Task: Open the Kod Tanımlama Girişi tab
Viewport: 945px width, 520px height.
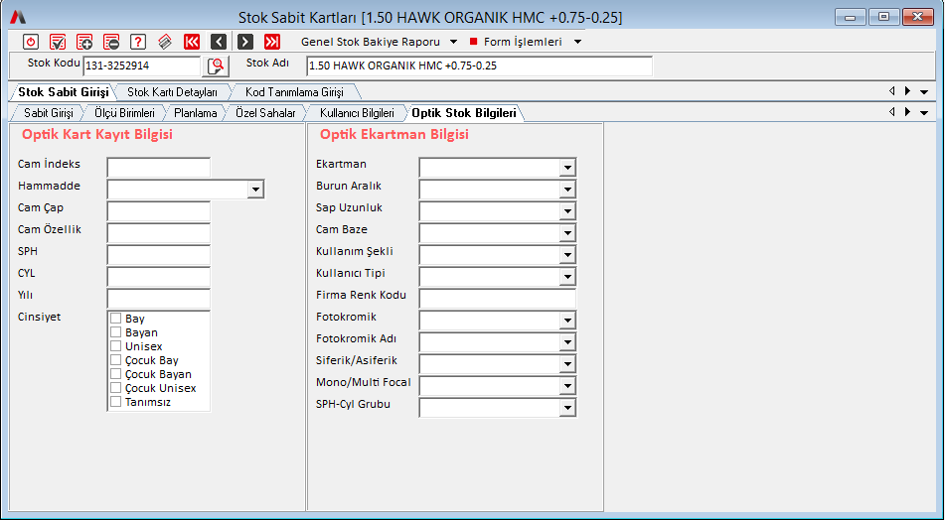Action: [294, 92]
